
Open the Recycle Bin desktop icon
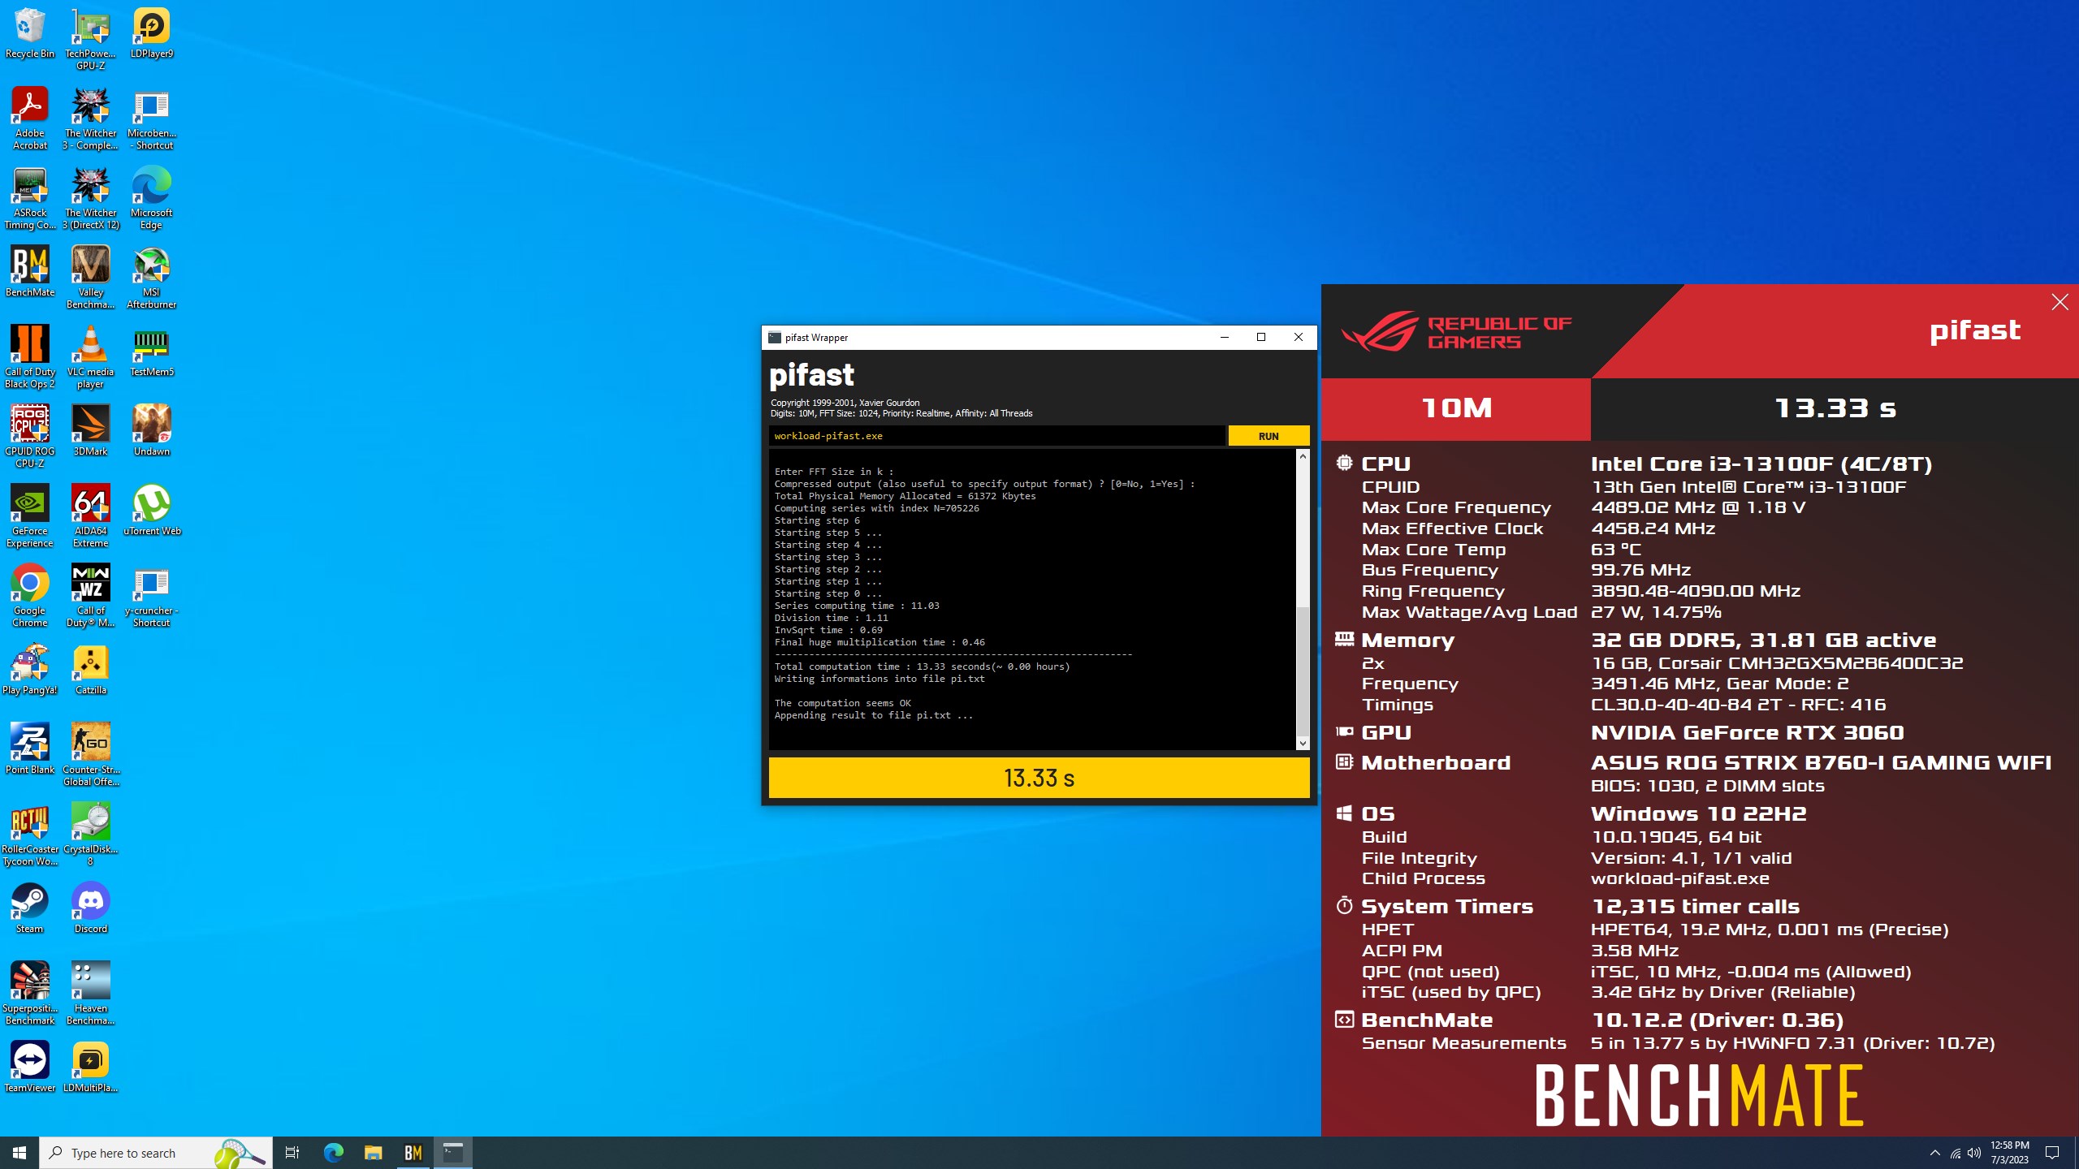click(30, 34)
